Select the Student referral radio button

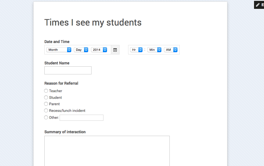tap(46, 97)
